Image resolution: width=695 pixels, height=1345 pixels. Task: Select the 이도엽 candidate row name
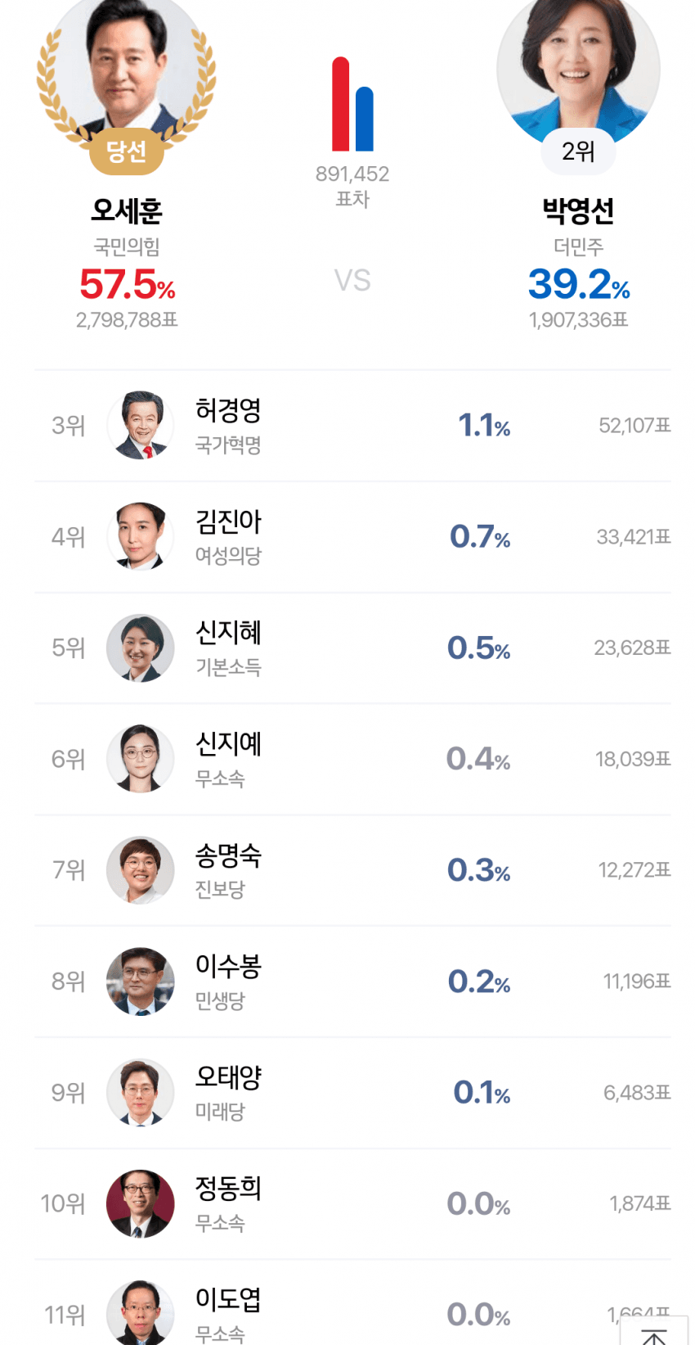click(228, 1300)
